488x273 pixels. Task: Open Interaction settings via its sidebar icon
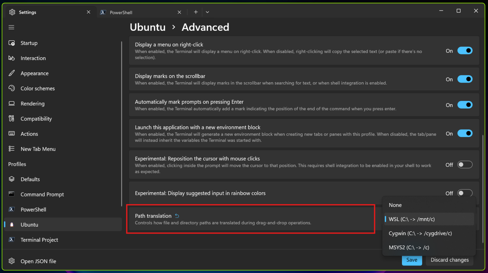point(12,58)
